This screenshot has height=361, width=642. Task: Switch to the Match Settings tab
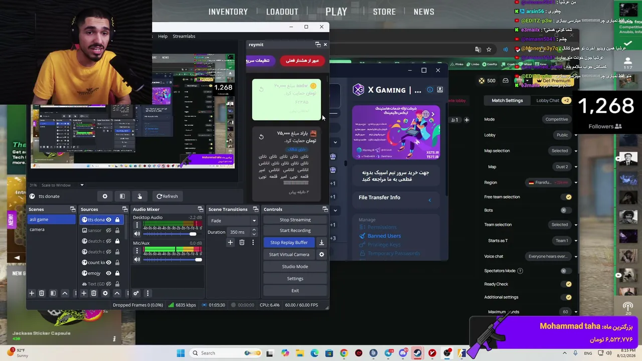coord(507,100)
